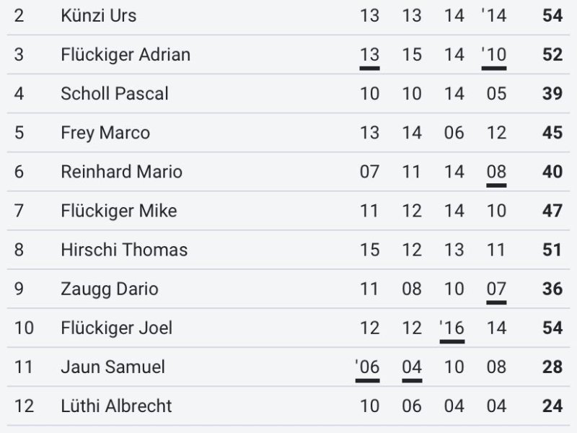This screenshot has height=433, width=577.
Task: Click Hirschi Thomas's first score 15
Action: click(x=369, y=250)
